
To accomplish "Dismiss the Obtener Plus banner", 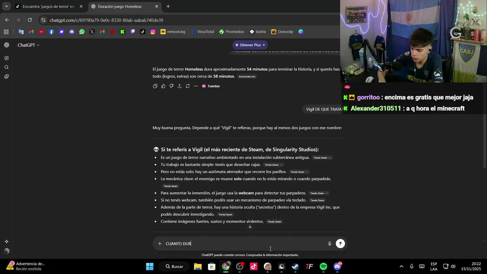I will click(264, 45).
